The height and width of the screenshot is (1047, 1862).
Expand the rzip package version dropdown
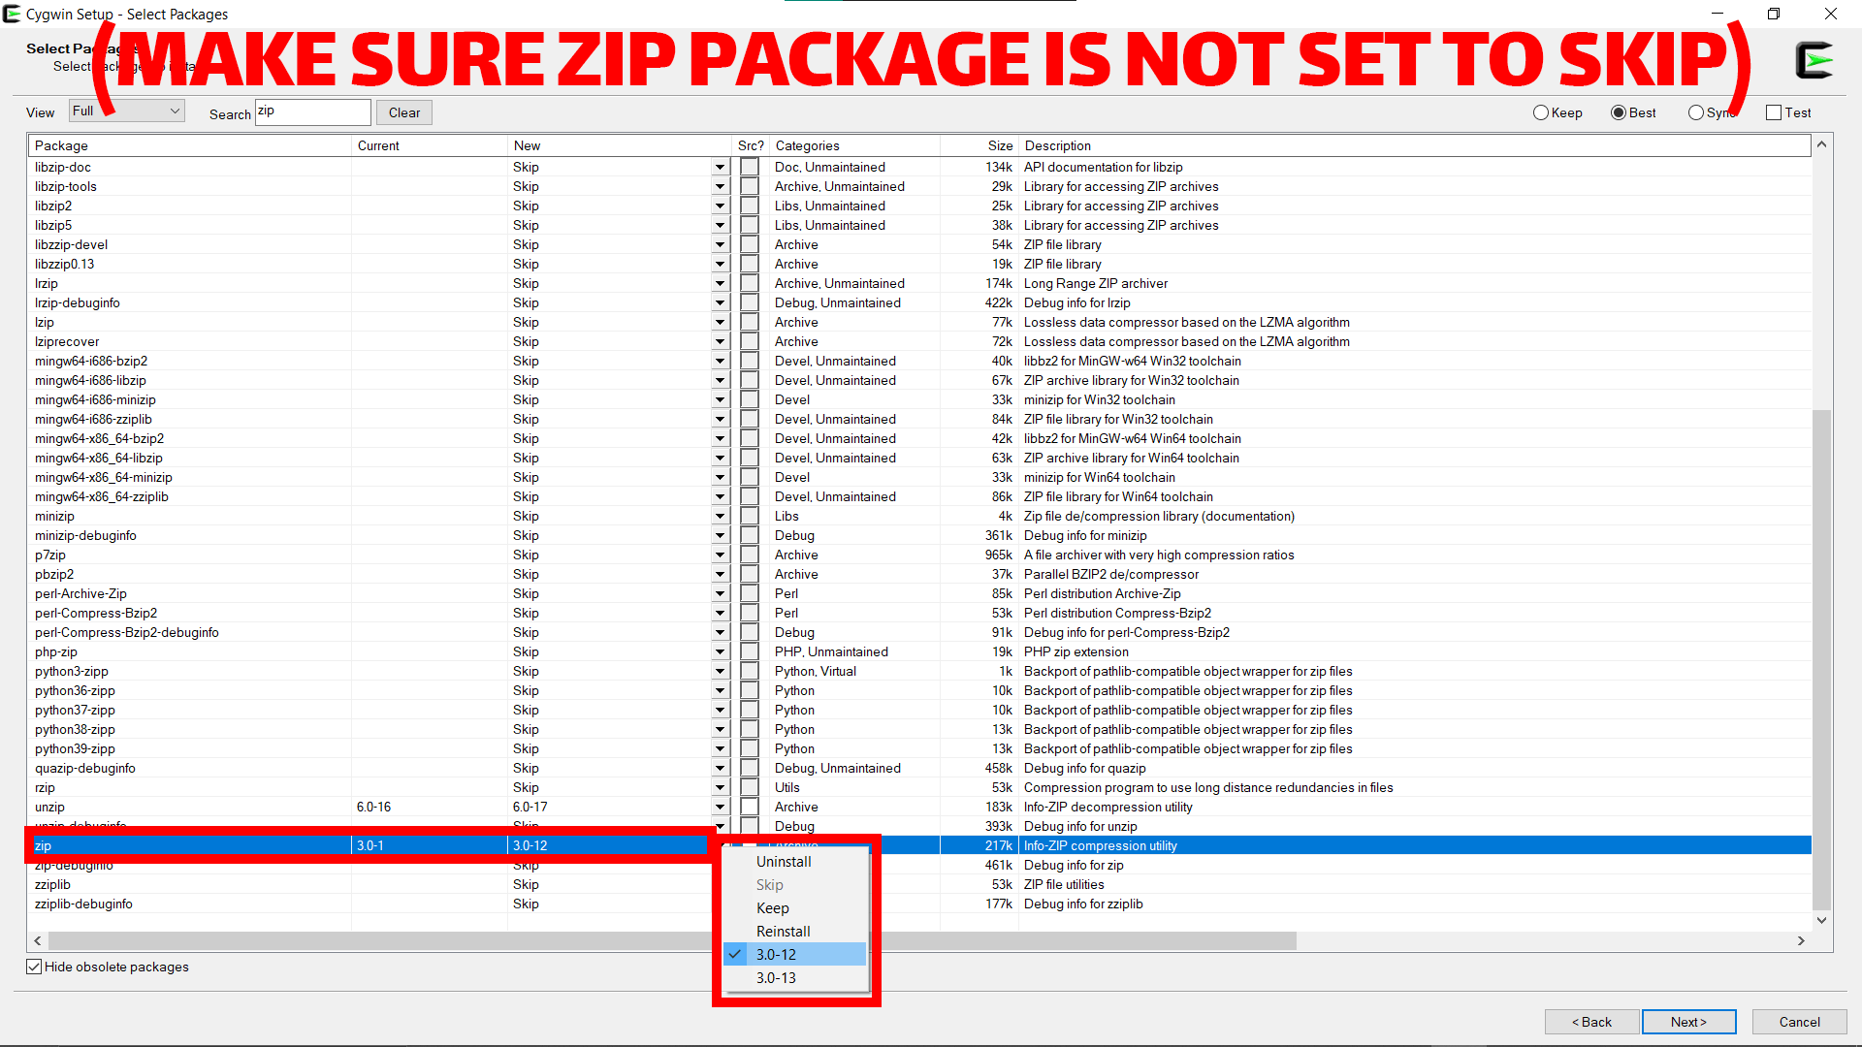pos(720,787)
